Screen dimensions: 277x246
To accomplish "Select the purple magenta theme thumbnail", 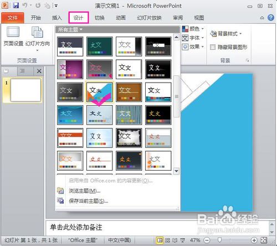I will tap(70, 69).
